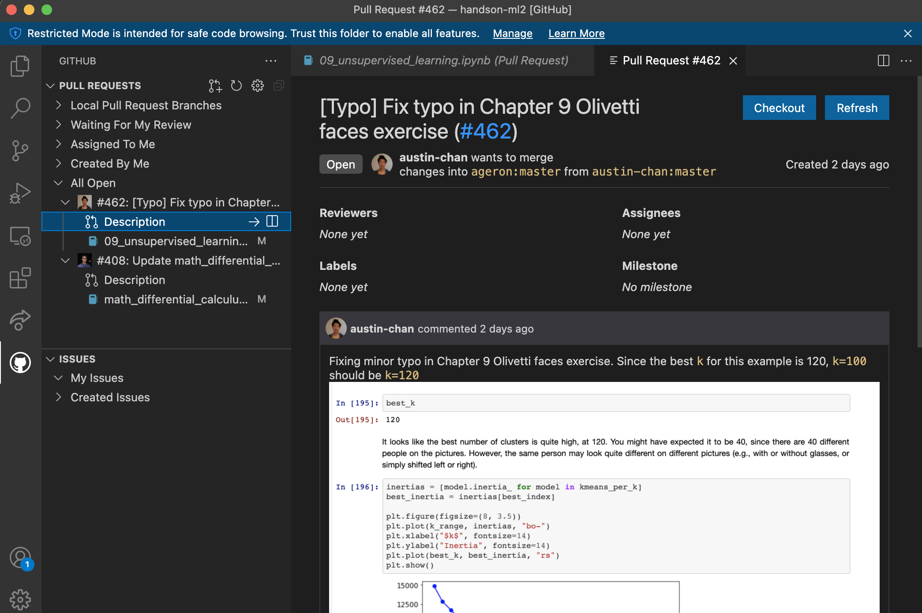The height and width of the screenshot is (613, 922).
Task: Click the pull request view scrollbar
Action: point(919,212)
